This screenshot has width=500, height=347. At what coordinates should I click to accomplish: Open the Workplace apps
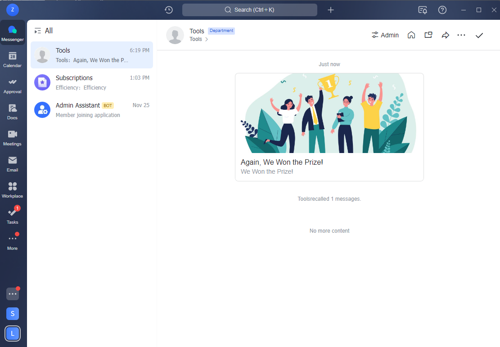13,189
